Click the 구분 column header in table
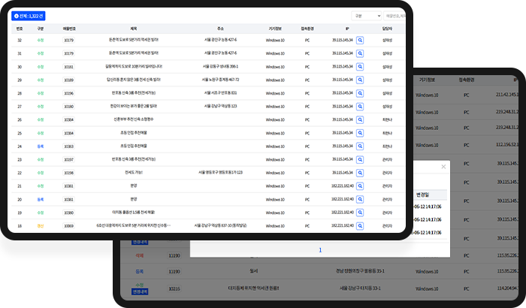The width and height of the screenshot is (526, 308). pos(41,29)
